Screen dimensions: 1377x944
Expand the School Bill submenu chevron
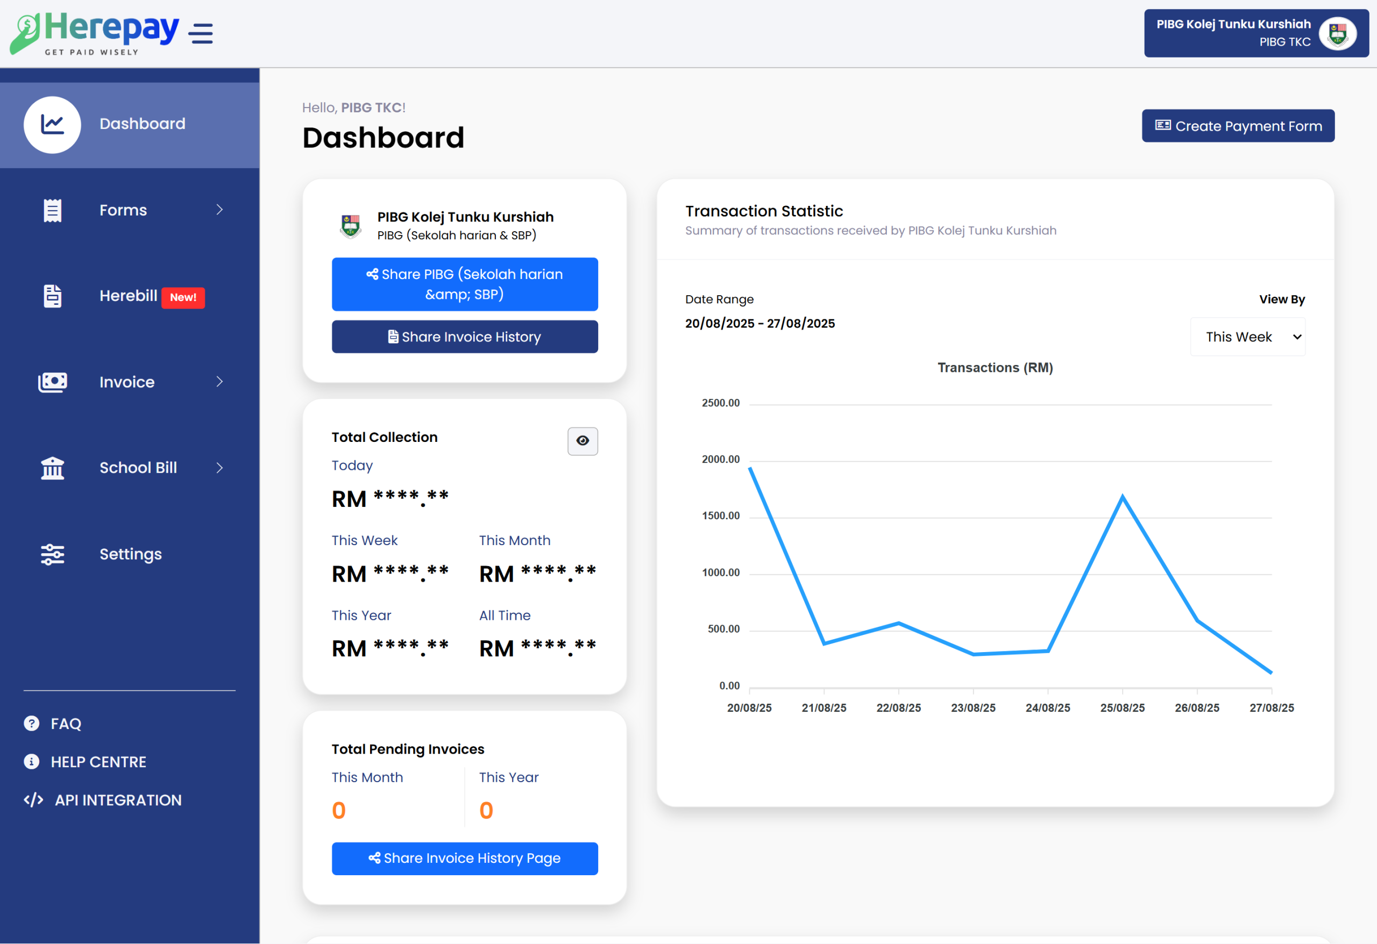point(220,468)
